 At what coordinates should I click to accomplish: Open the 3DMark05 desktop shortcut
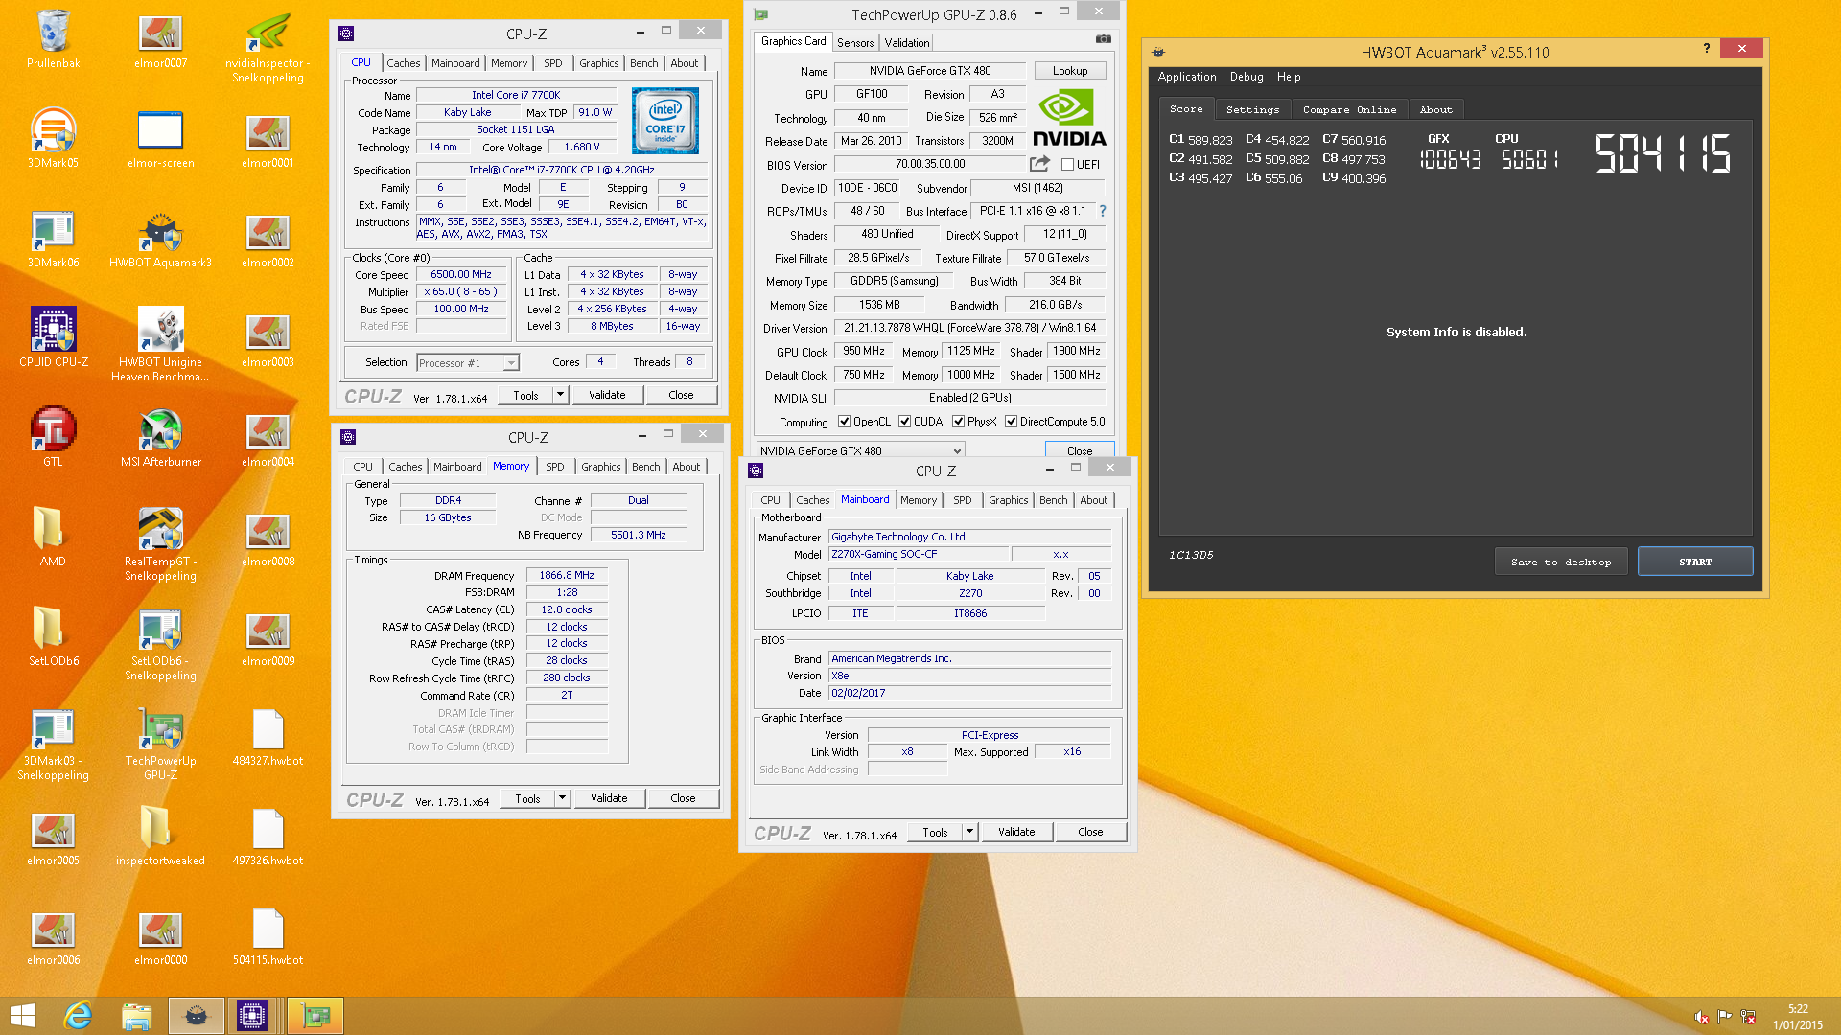(x=53, y=139)
